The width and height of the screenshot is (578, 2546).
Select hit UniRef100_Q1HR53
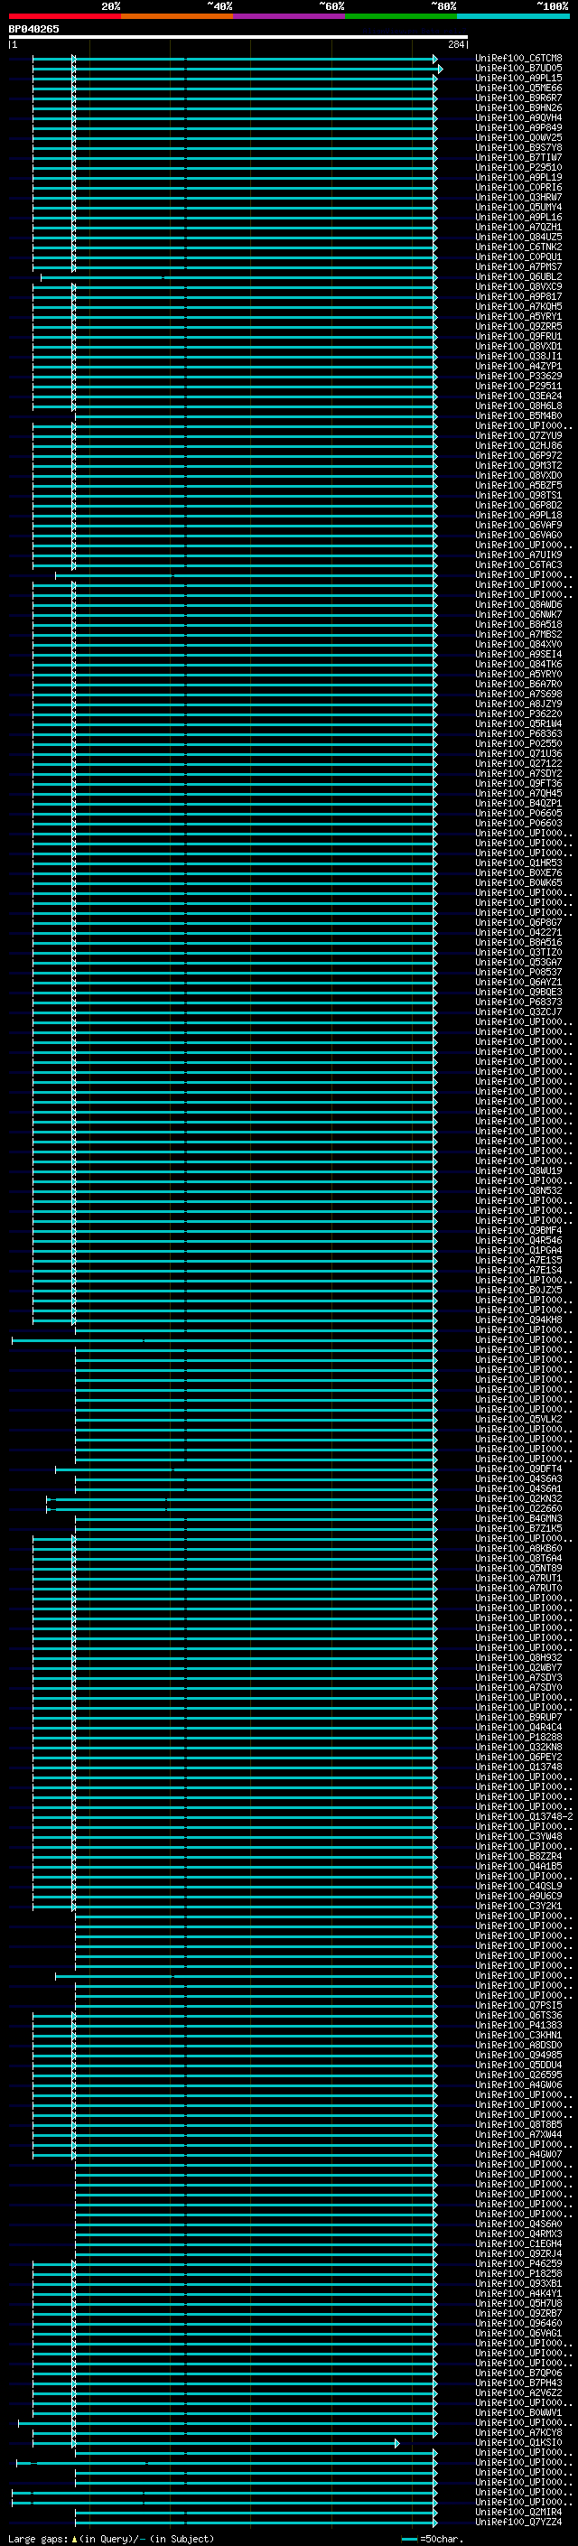click(x=518, y=863)
